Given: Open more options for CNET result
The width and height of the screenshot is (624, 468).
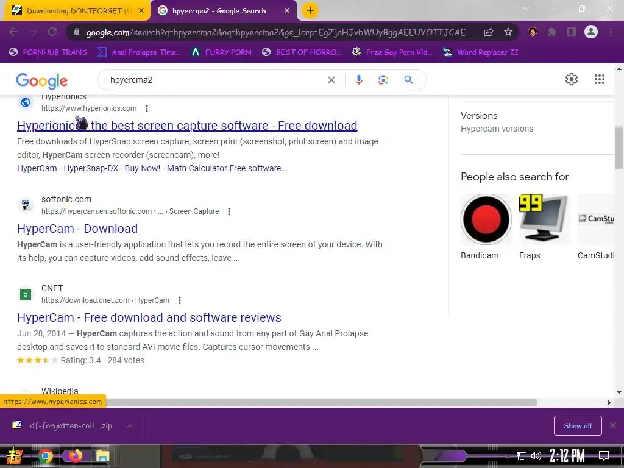Looking at the screenshot, I should 180,300.
